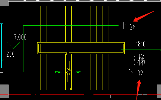The height and width of the screenshot is (100, 161).
Task: Select the right green direction arrowhead
Action: click(x=78, y=72)
